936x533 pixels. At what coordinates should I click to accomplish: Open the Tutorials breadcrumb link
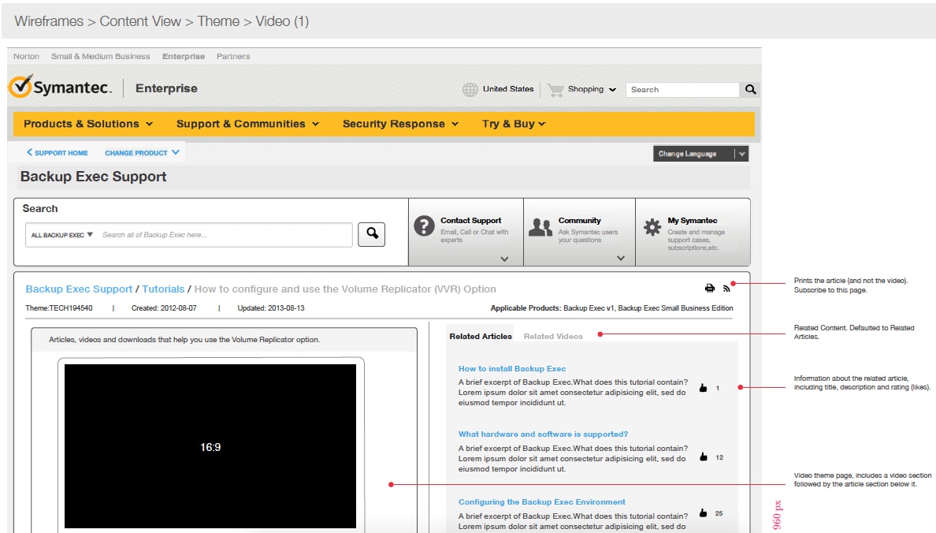pyautogui.click(x=164, y=289)
